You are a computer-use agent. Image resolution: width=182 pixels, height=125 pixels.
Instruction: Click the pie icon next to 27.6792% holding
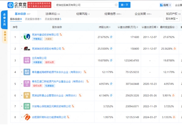pyautogui.click(x=111, y=37)
